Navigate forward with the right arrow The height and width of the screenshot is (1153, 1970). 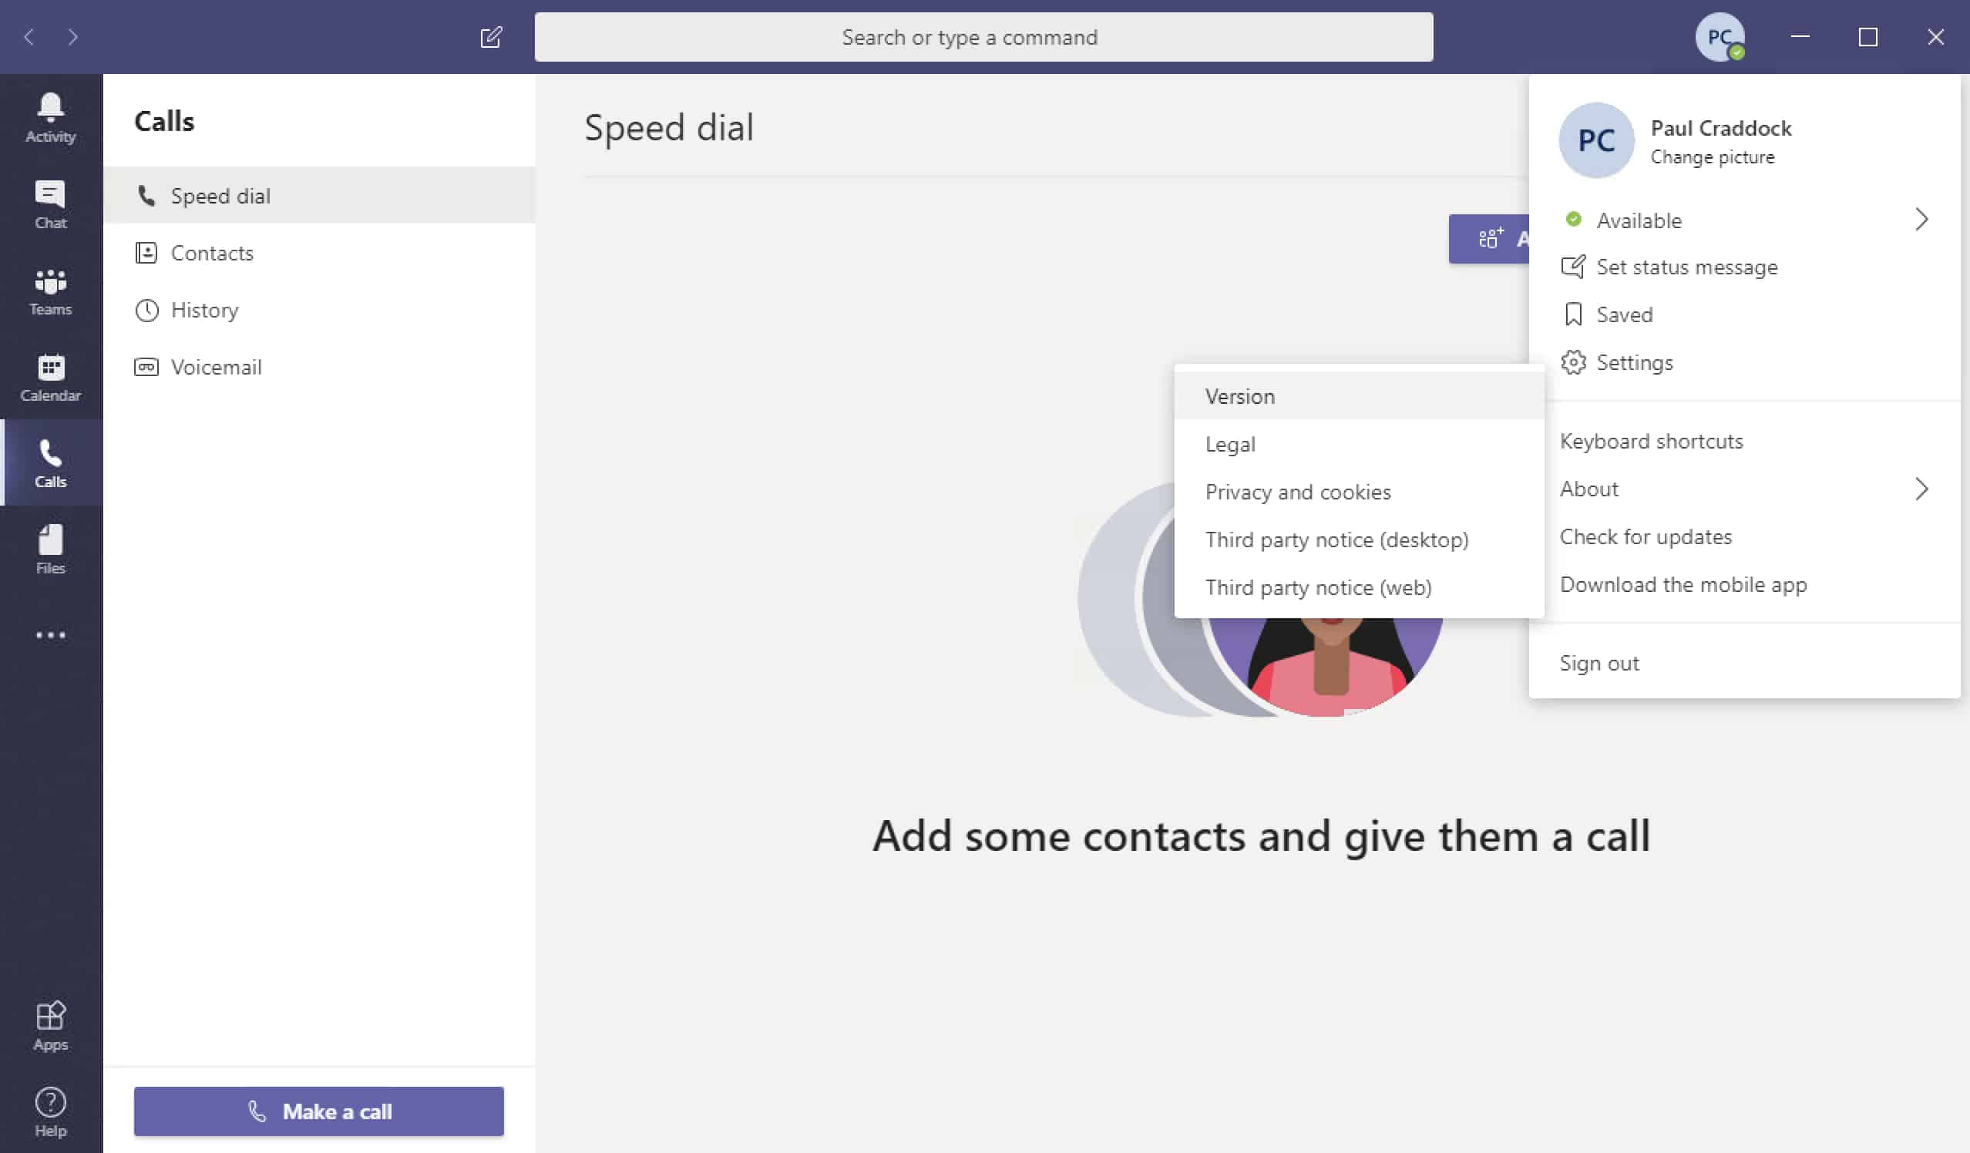coord(72,37)
